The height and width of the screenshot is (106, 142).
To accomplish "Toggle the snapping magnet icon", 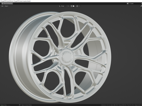I will tap(72, 6).
